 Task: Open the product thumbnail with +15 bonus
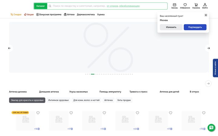tap(92, 121)
